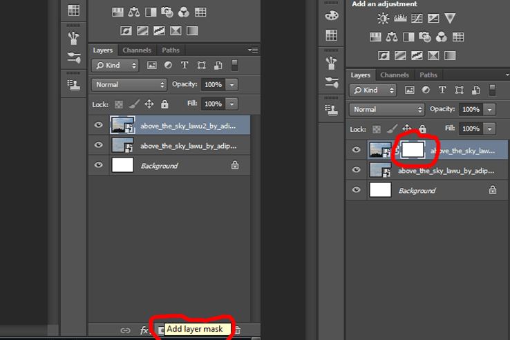Hide the above_the_sky_lawu2 layer in the left Layers panel
The image size is (510, 340).
point(98,125)
